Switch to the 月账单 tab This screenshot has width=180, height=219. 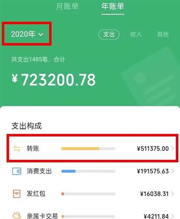coord(67,7)
